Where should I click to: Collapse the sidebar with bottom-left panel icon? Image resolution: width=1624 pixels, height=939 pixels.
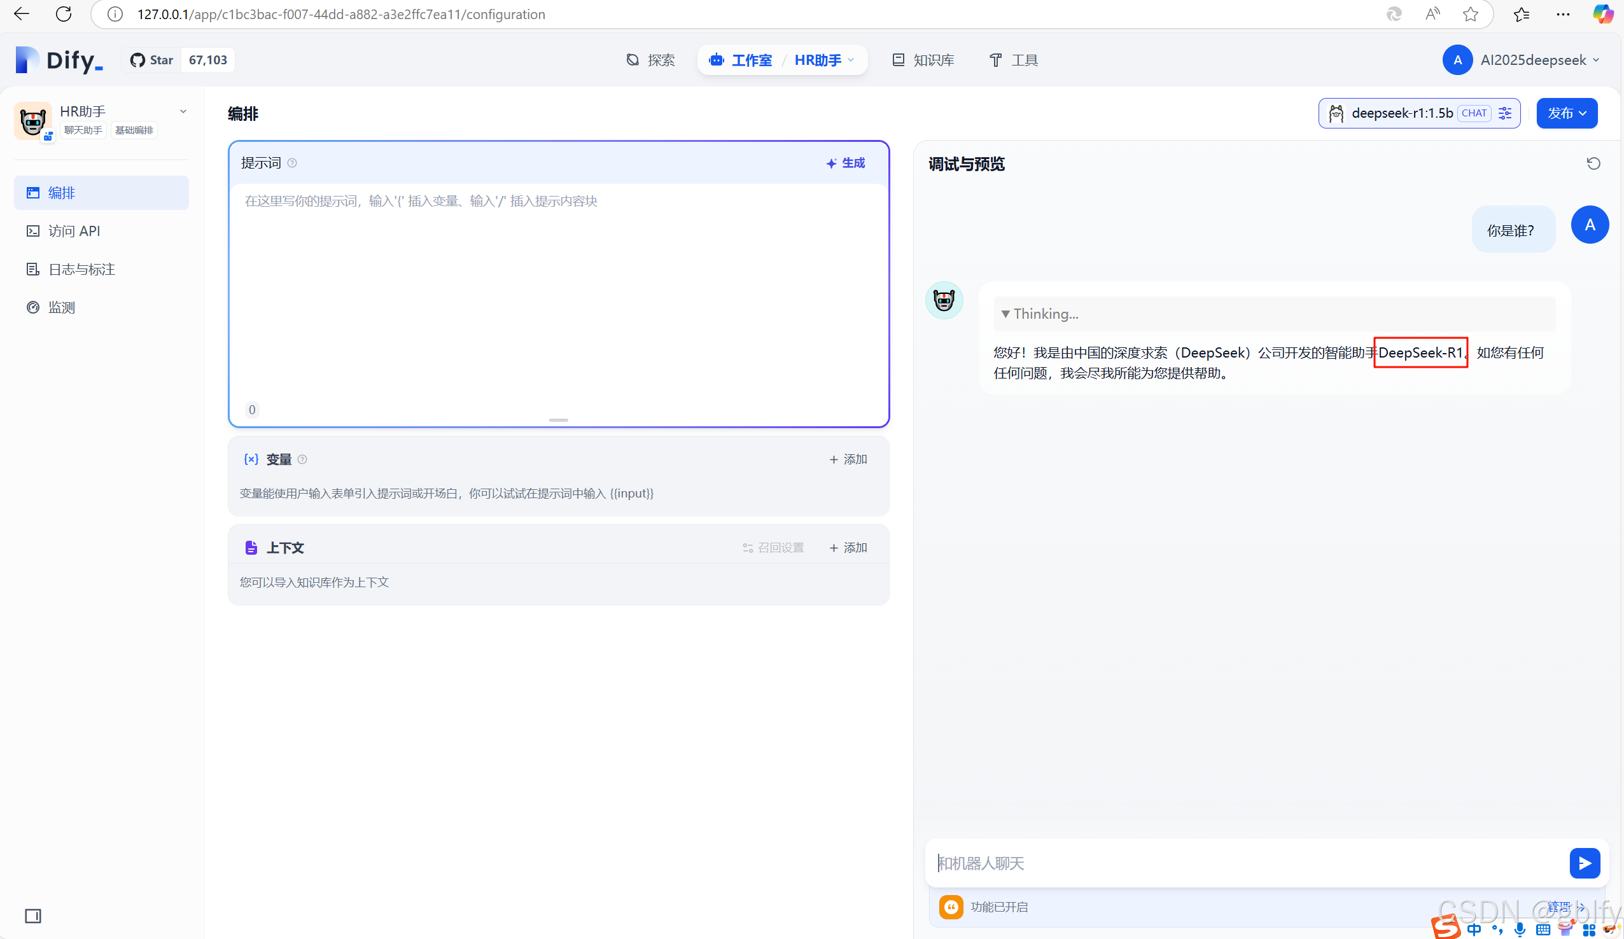click(33, 916)
